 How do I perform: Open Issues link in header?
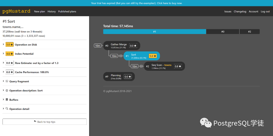[x=228, y=11]
